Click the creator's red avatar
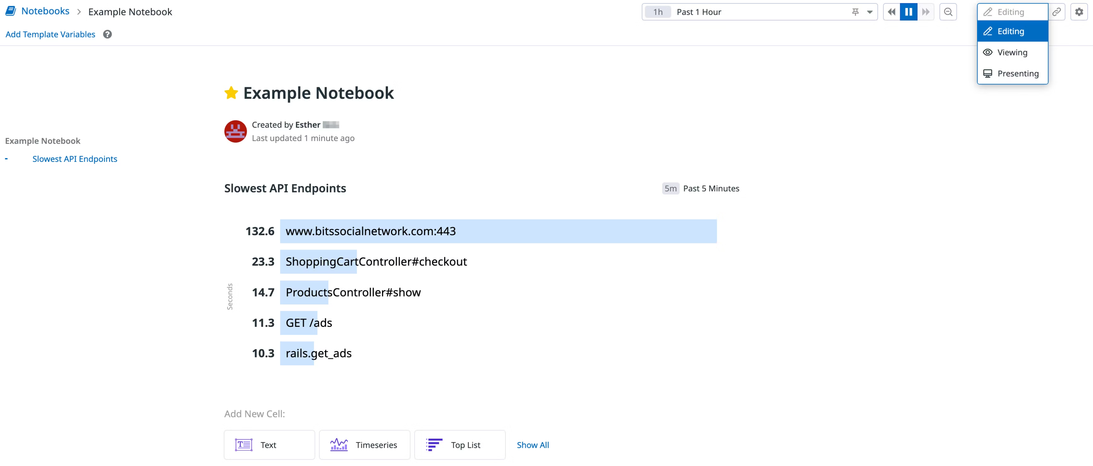Screen dimensions: 1093x466 point(235,131)
